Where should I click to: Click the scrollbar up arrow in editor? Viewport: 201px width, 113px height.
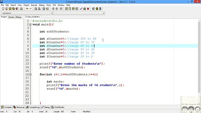[199, 20]
